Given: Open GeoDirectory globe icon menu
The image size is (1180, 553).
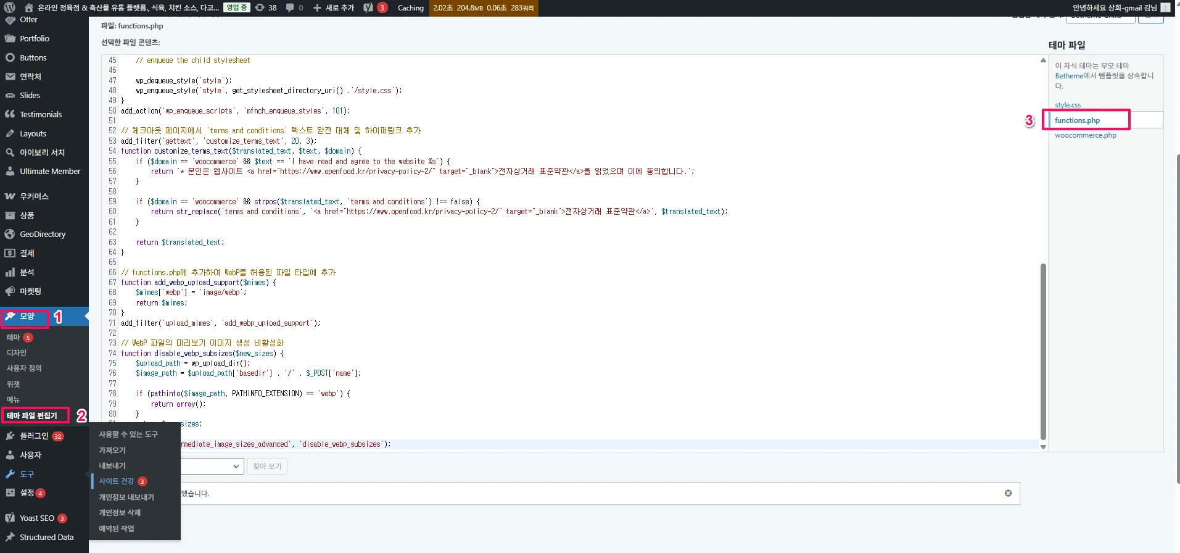Looking at the screenshot, I should (10, 234).
